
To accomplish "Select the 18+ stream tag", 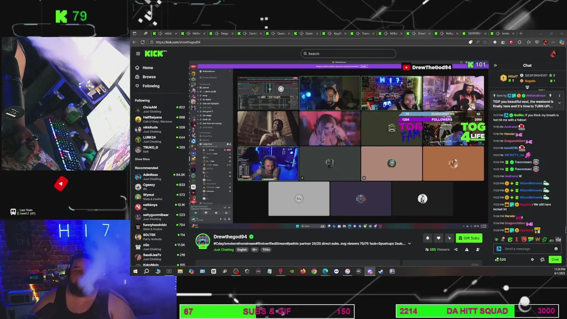I will coord(254,249).
